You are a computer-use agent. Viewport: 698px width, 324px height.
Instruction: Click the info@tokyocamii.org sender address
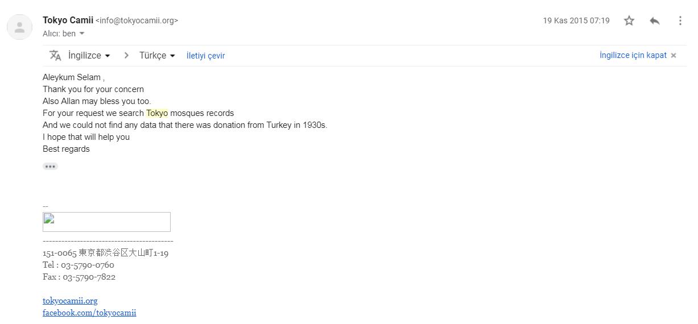click(x=137, y=20)
